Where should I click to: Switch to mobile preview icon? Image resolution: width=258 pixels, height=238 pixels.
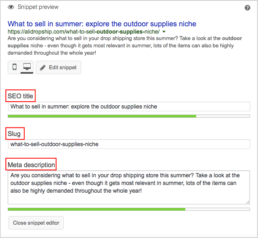pyautogui.click(x=15, y=67)
